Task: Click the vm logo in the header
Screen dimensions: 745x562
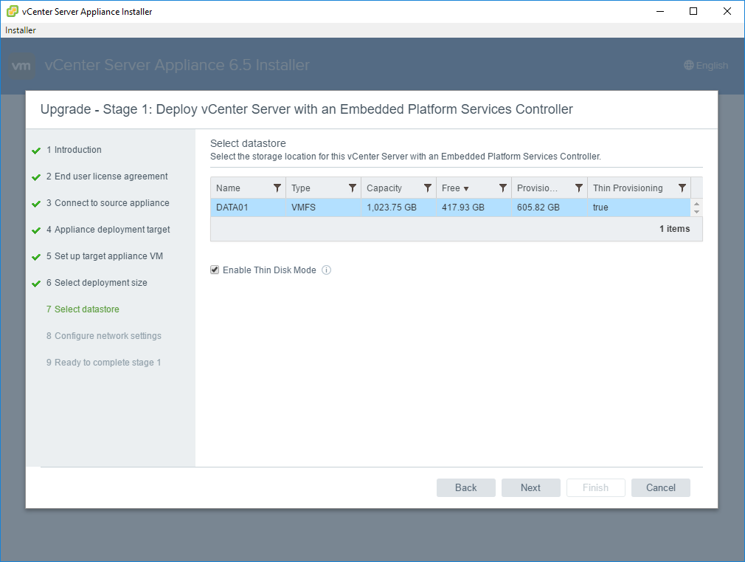Action: pos(21,66)
